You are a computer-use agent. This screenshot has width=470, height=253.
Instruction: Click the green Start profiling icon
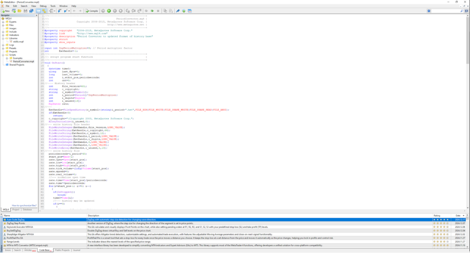(x=152, y=11)
